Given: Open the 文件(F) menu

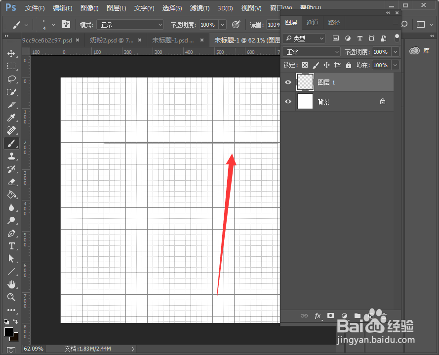Looking at the screenshot, I should [35, 8].
